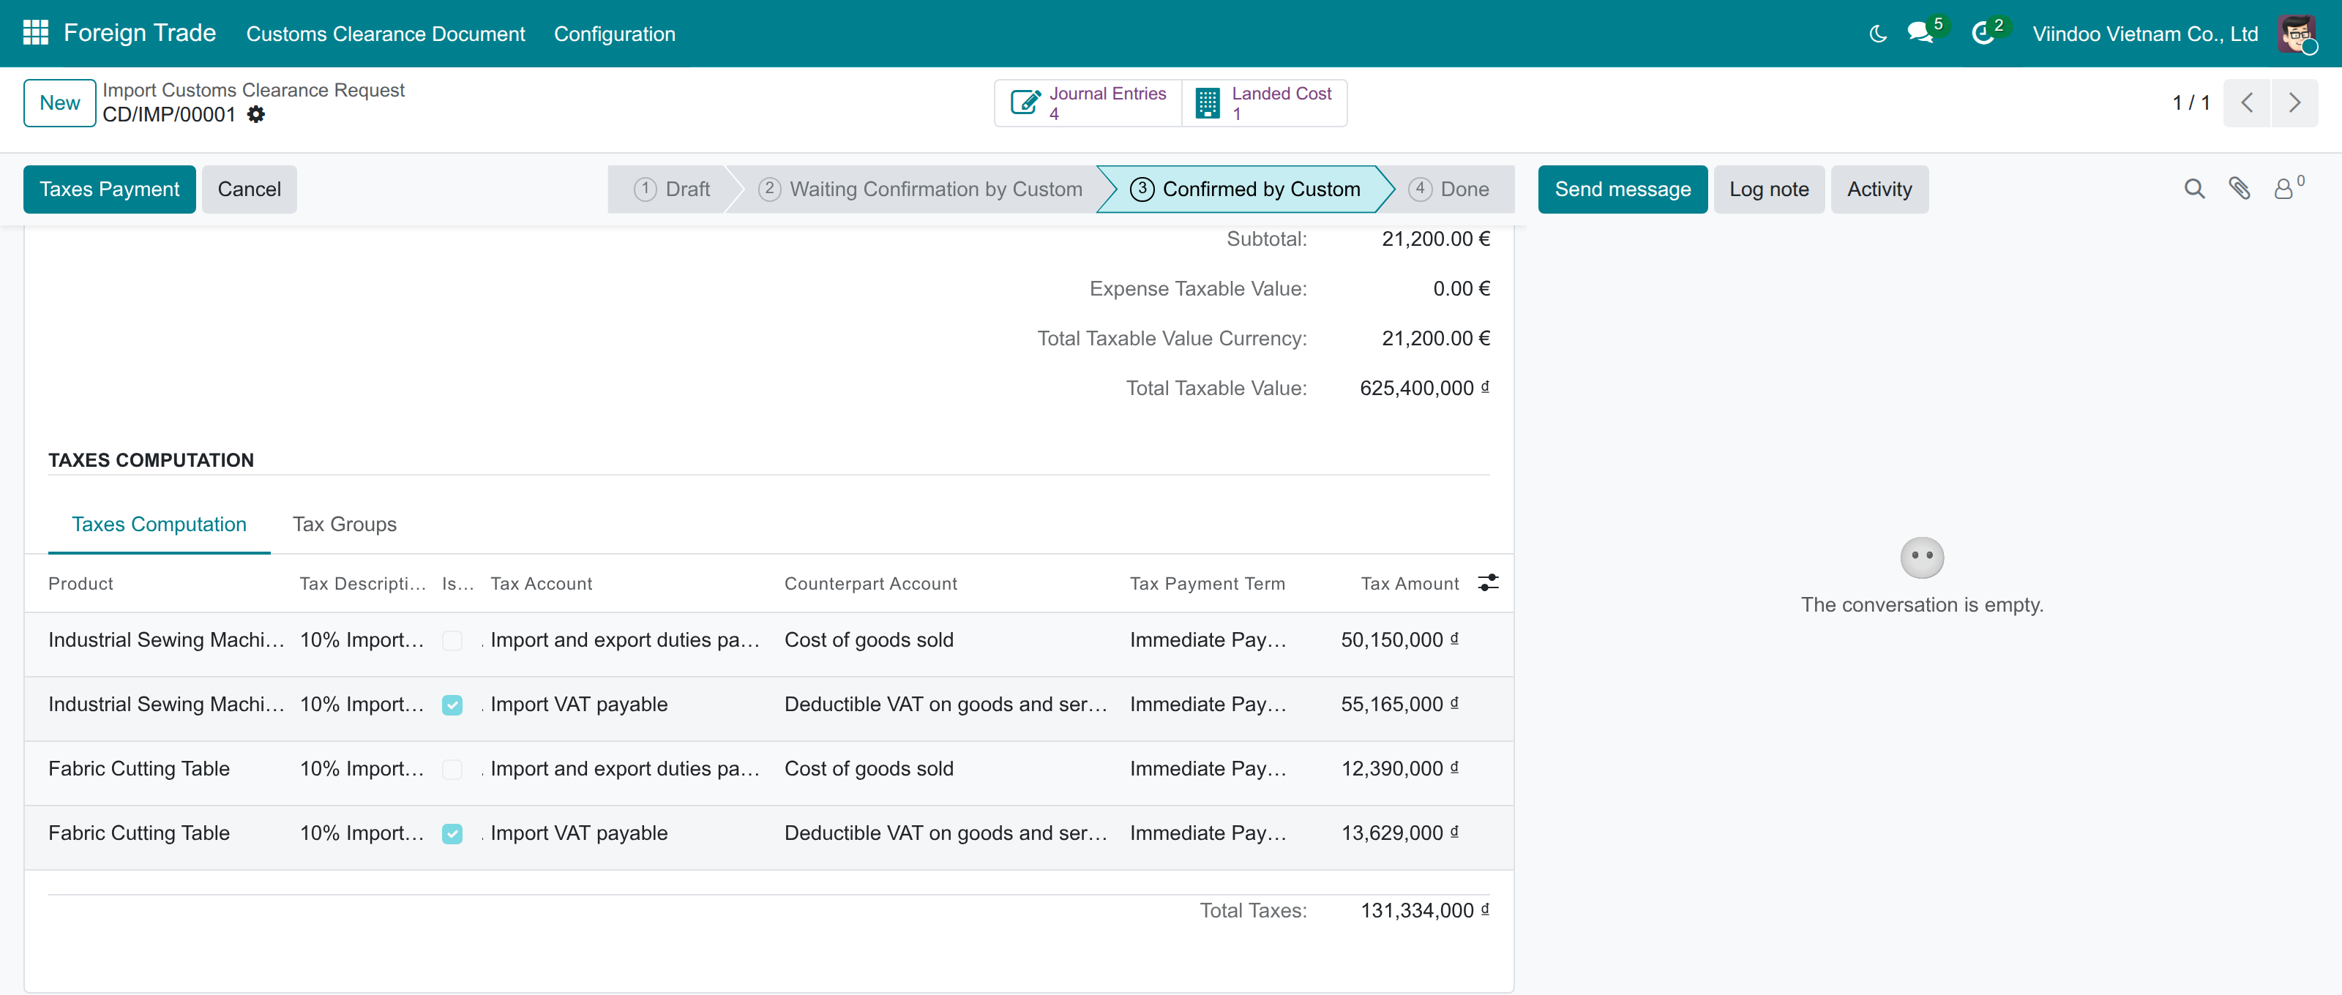Click the Total Taxable Value 625,400,000
2342x995 pixels.
[x=1423, y=388]
